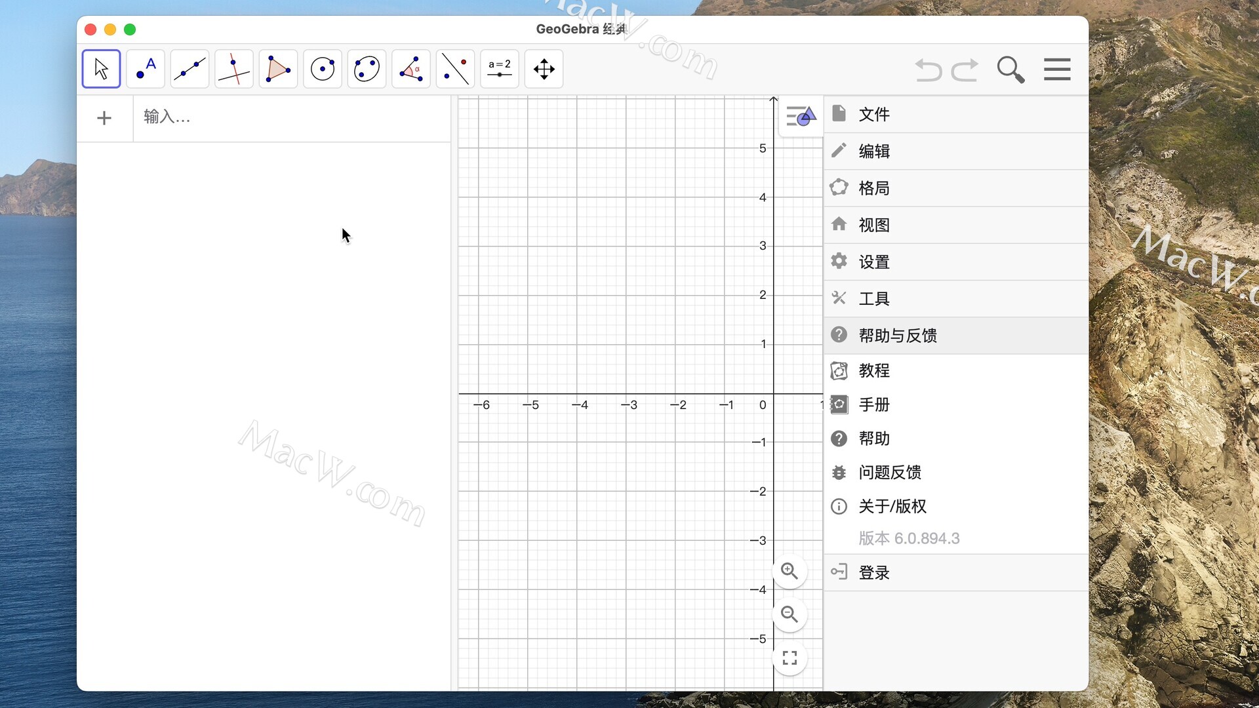Select the Point tool
This screenshot has height=708, width=1259.
(x=146, y=69)
